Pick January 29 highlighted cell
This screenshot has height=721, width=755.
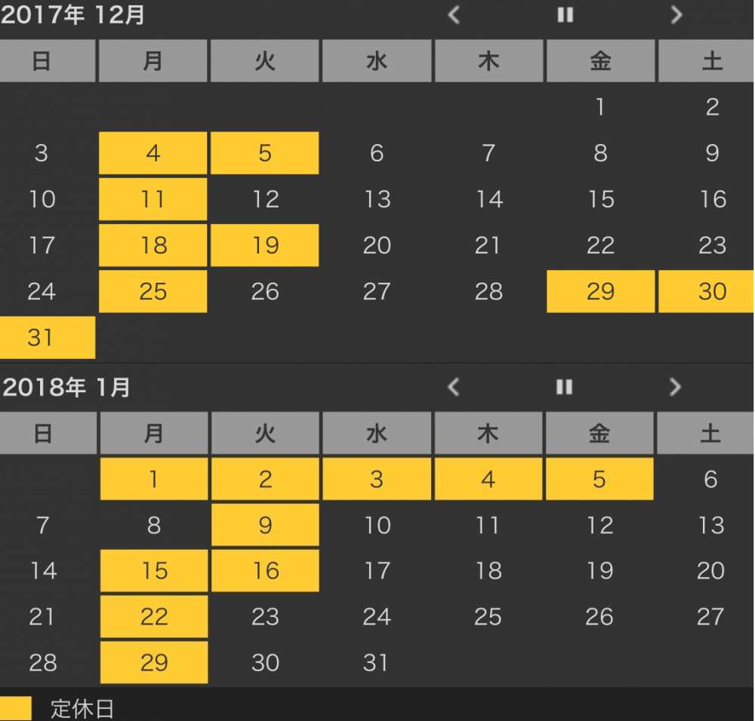pyautogui.click(x=154, y=662)
